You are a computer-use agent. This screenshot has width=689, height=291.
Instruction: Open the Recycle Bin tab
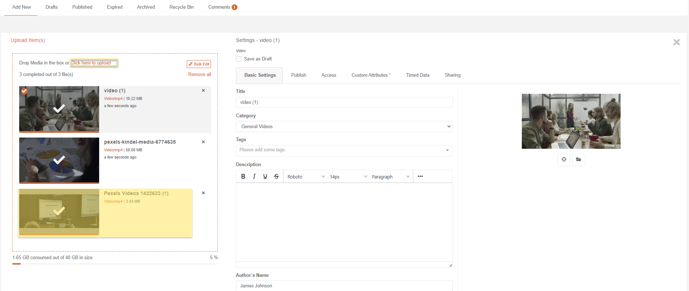181,7
